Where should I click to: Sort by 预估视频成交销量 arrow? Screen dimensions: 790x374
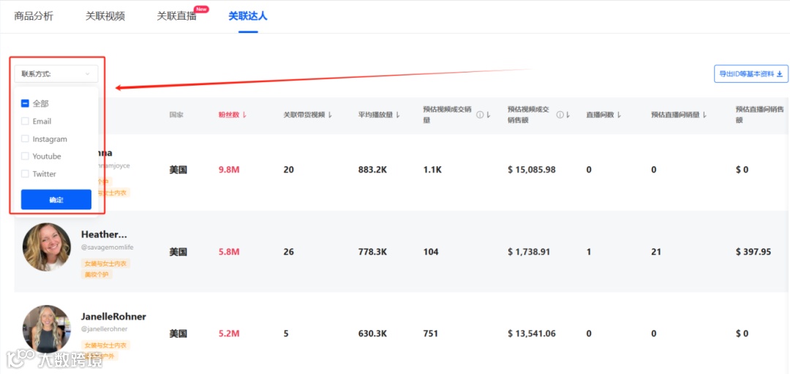(488, 115)
